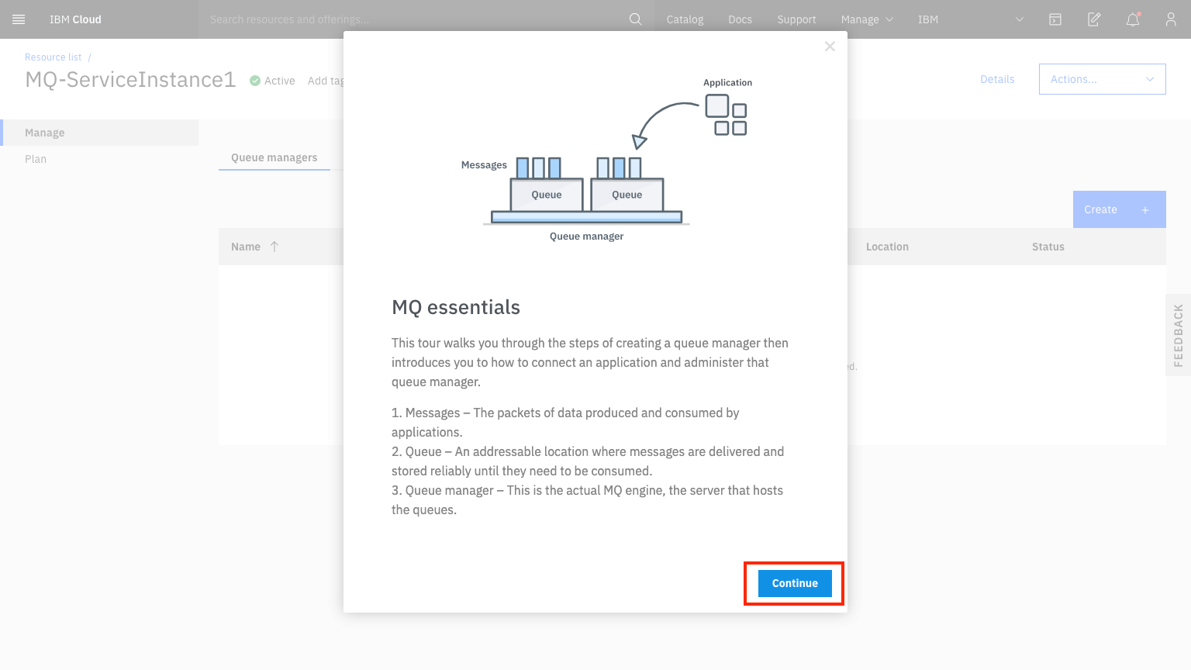The image size is (1191, 670).
Task: Expand the account chevron next to IBM
Action: coord(1019,19)
